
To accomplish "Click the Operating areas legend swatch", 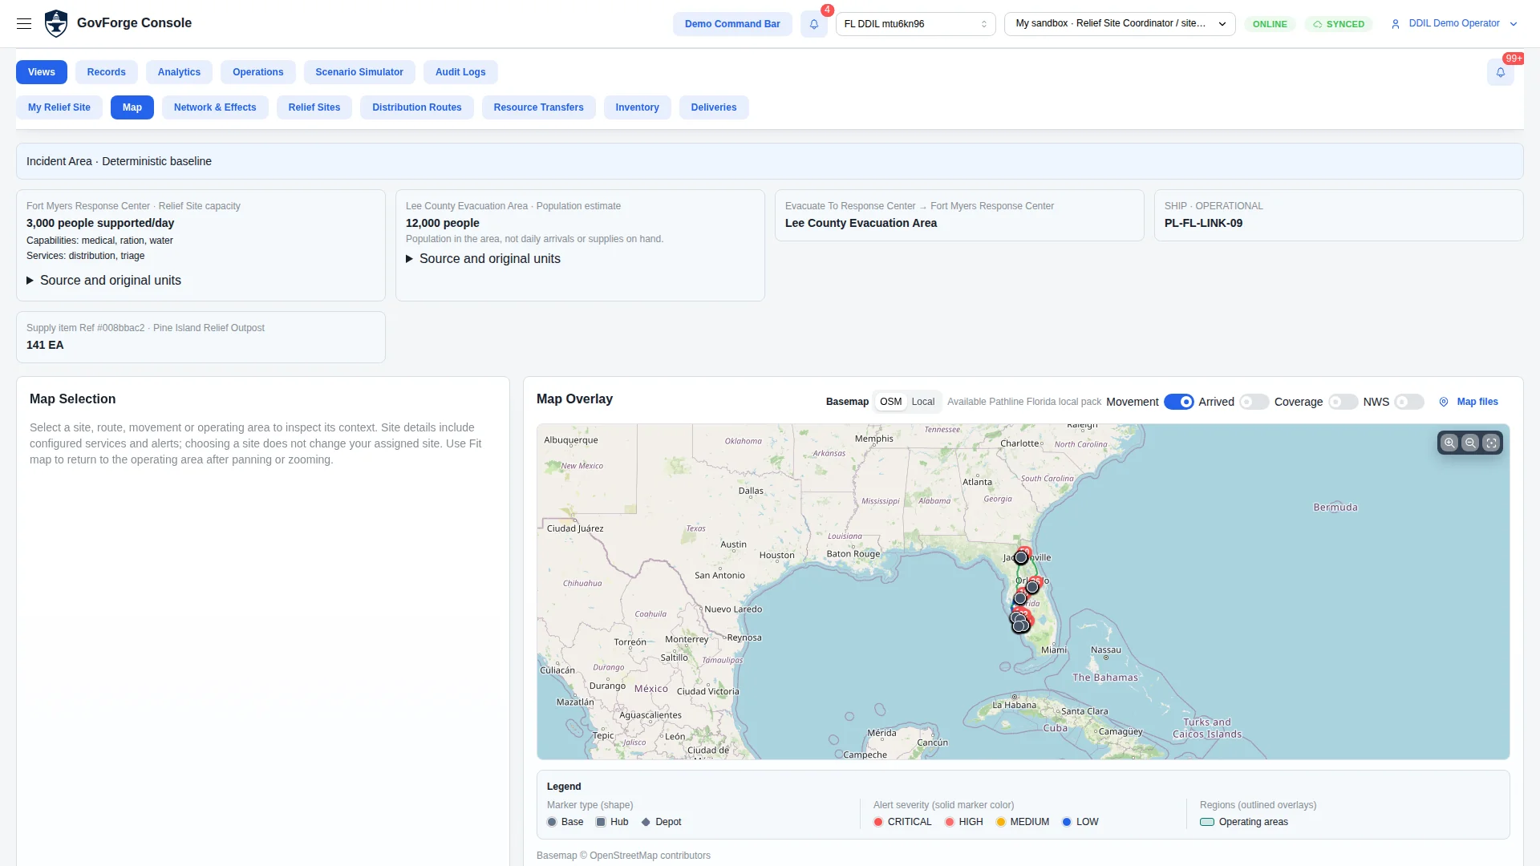I will pyautogui.click(x=1207, y=822).
